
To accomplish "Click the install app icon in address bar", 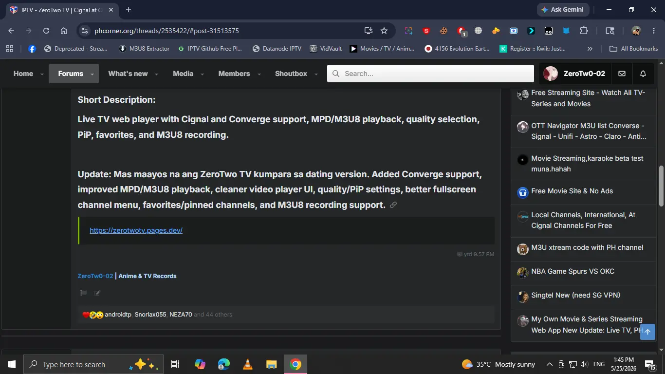I will click(x=369, y=31).
